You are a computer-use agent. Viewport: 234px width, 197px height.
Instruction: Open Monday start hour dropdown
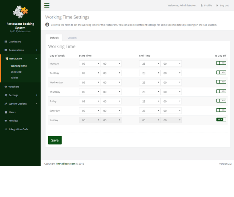[90, 64]
